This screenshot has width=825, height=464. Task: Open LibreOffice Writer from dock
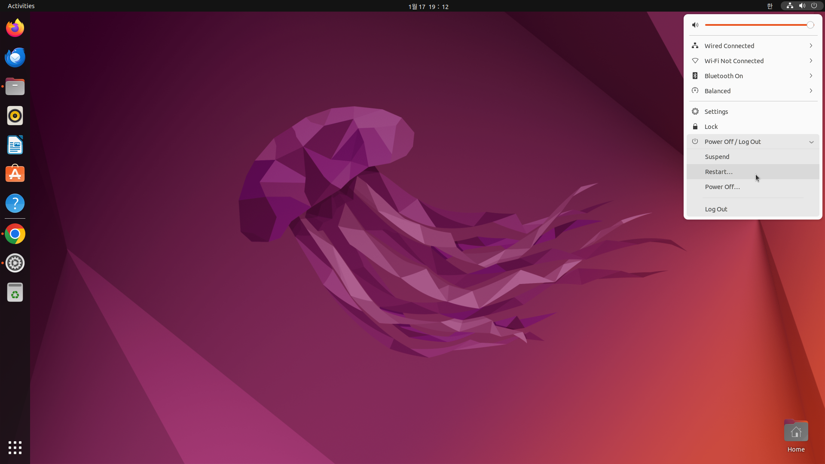pyautogui.click(x=15, y=145)
